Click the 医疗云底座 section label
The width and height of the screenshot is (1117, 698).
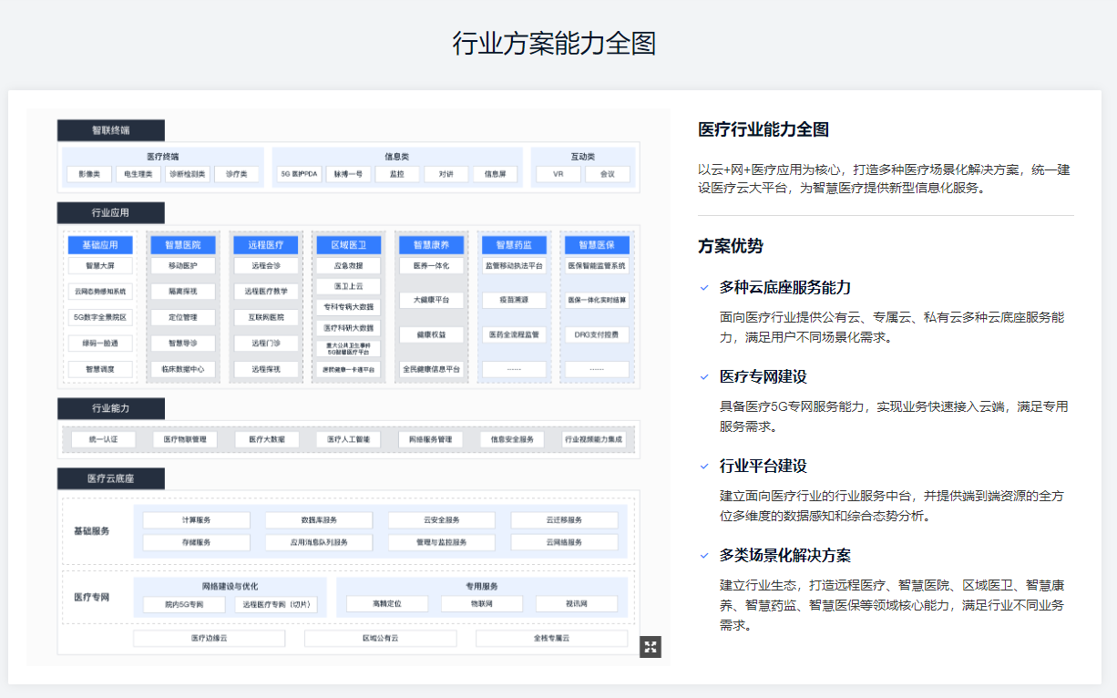(110, 478)
